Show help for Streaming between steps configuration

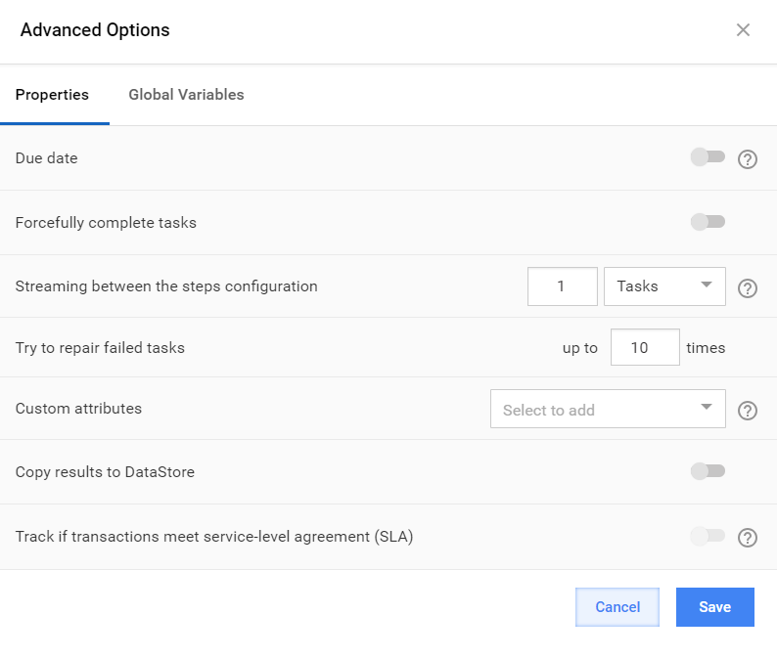pos(748,288)
